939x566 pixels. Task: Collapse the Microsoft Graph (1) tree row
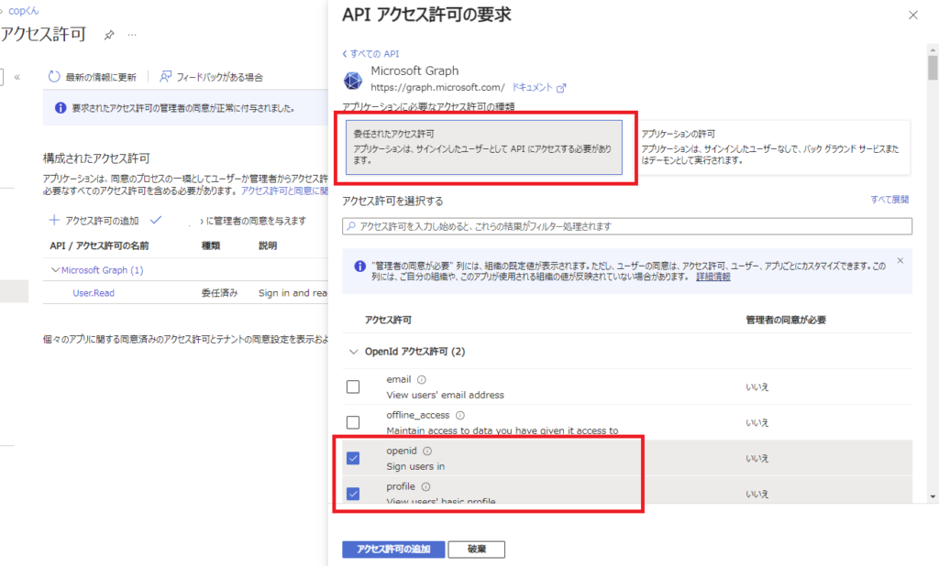pyautogui.click(x=56, y=270)
